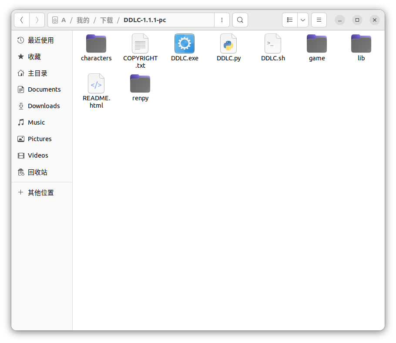Open Documents in sidebar

[42, 89]
